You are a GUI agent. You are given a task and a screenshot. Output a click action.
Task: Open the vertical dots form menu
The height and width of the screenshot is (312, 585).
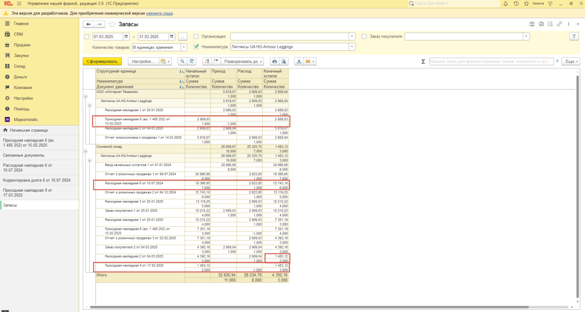(x=568, y=24)
